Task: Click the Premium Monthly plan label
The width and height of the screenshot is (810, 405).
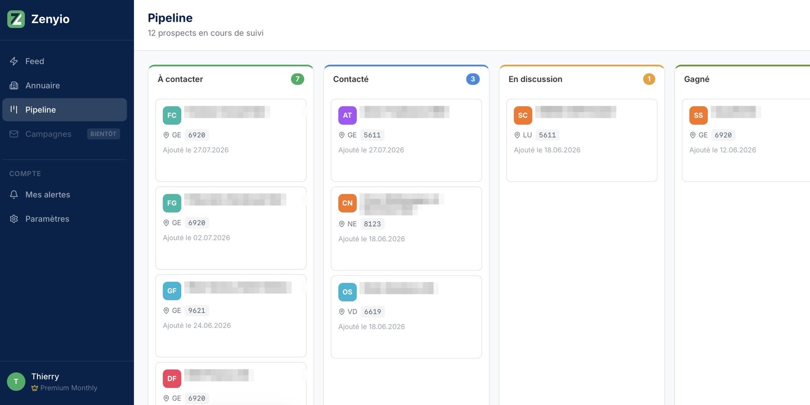Action: coord(69,388)
